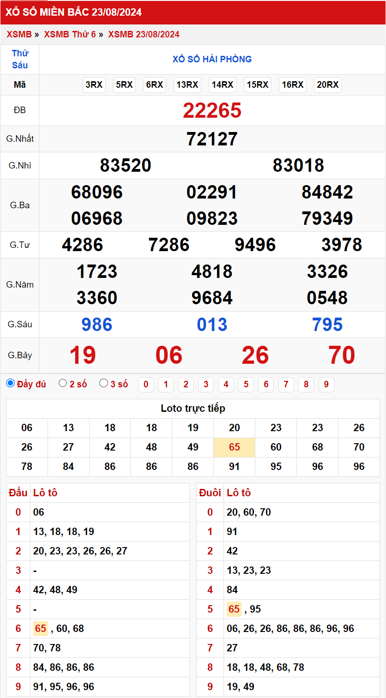Click the 20RX code badge
Screen dimensions: 386x698
click(x=328, y=85)
